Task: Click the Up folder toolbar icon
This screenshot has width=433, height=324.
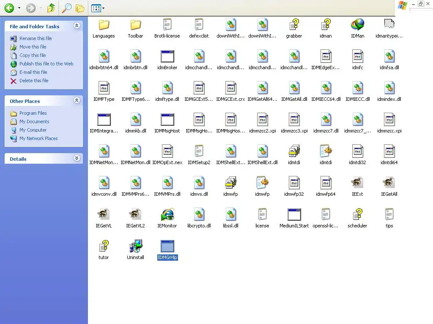Action: coord(51,8)
